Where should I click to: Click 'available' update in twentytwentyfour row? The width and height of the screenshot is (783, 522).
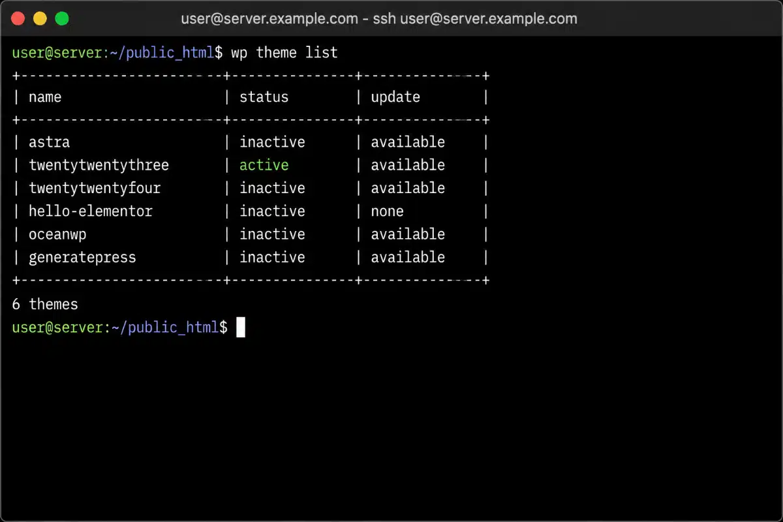coord(408,188)
